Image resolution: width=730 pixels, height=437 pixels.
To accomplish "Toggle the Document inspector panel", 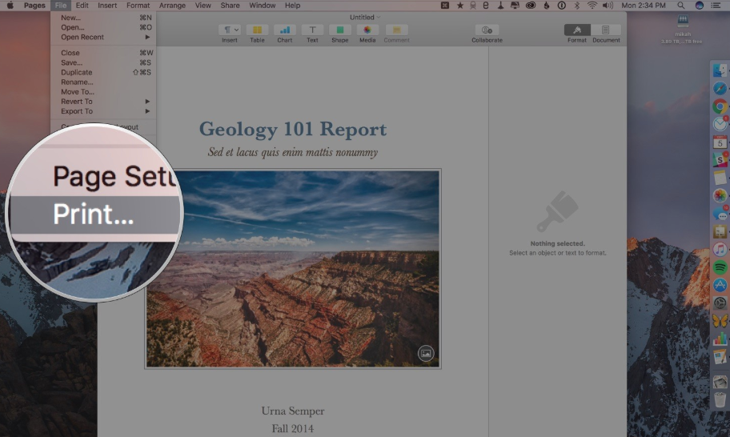I will click(x=606, y=30).
